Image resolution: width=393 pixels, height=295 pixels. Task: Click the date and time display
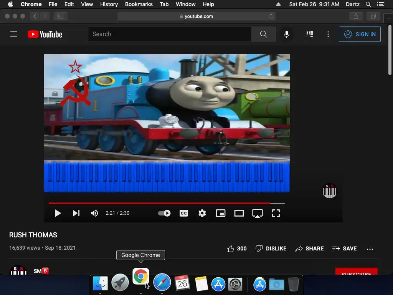coord(314,4)
